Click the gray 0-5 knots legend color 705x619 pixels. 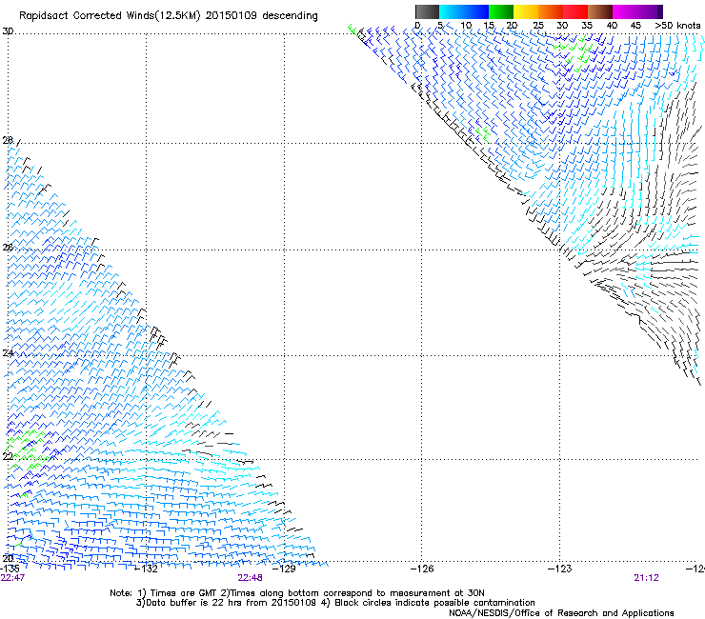427,11
